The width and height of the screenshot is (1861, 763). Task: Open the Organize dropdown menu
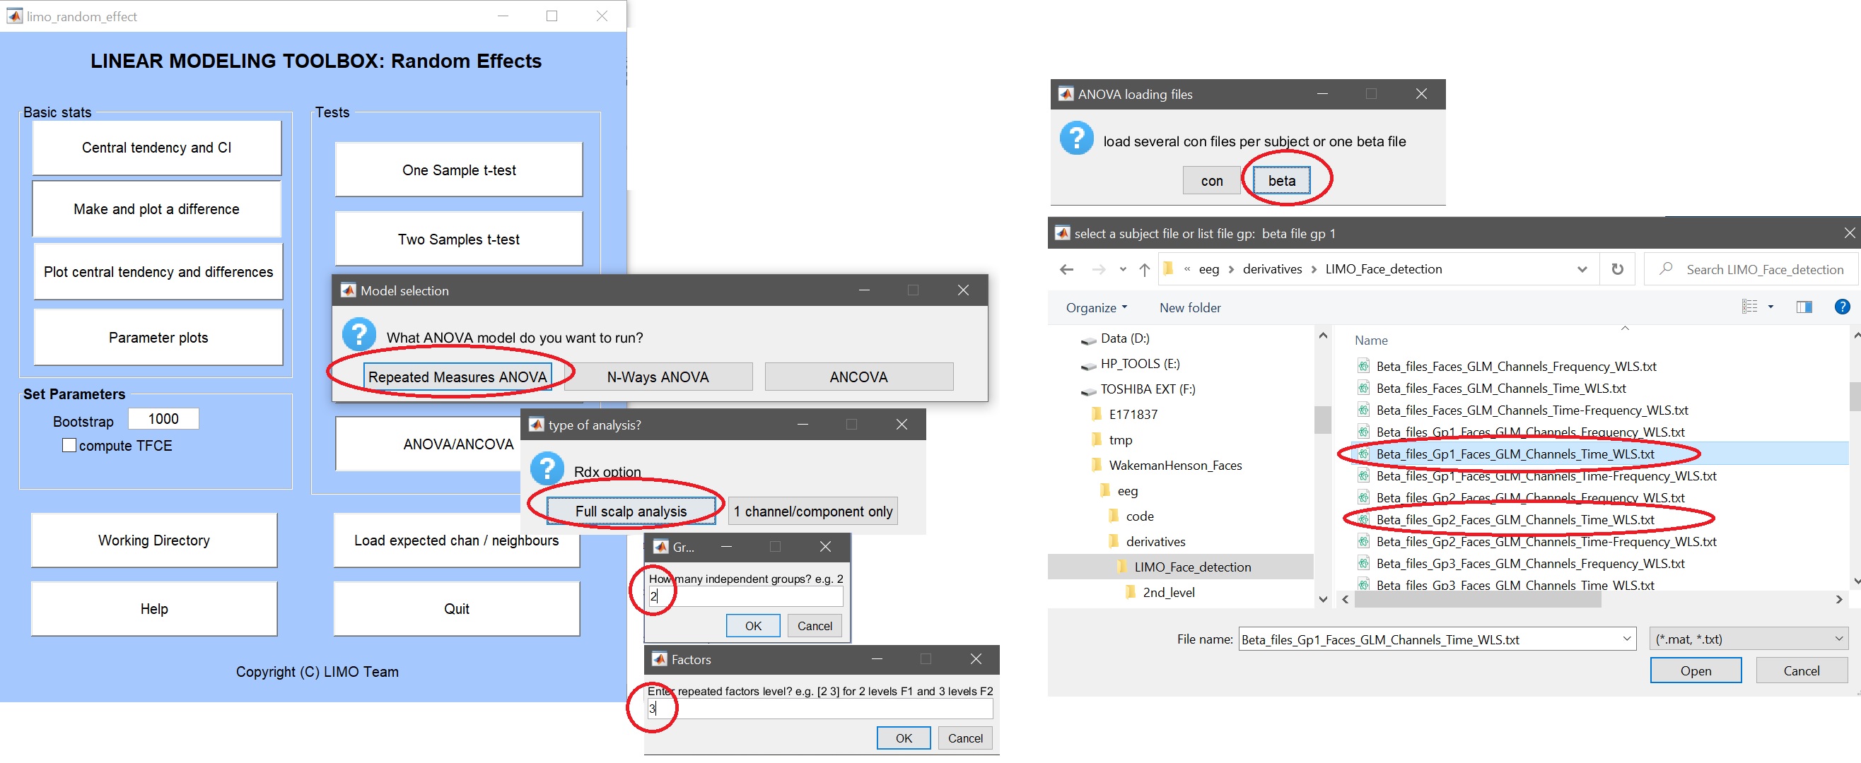click(x=1096, y=307)
